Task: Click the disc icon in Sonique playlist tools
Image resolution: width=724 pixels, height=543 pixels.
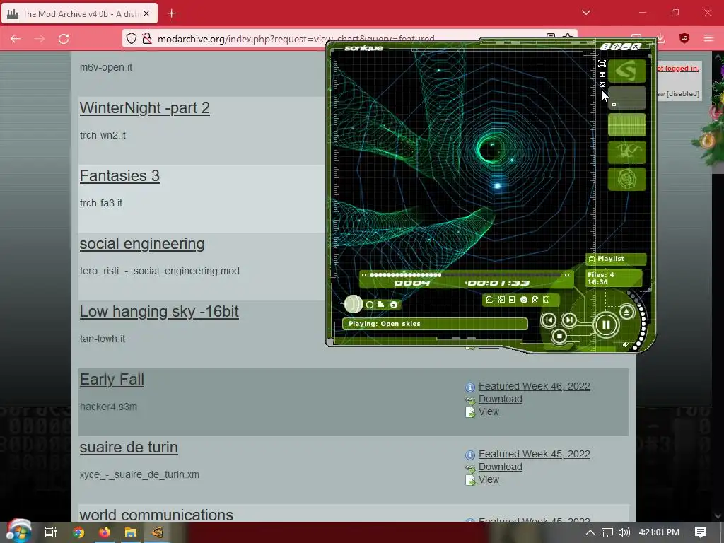Action: click(x=524, y=300)
